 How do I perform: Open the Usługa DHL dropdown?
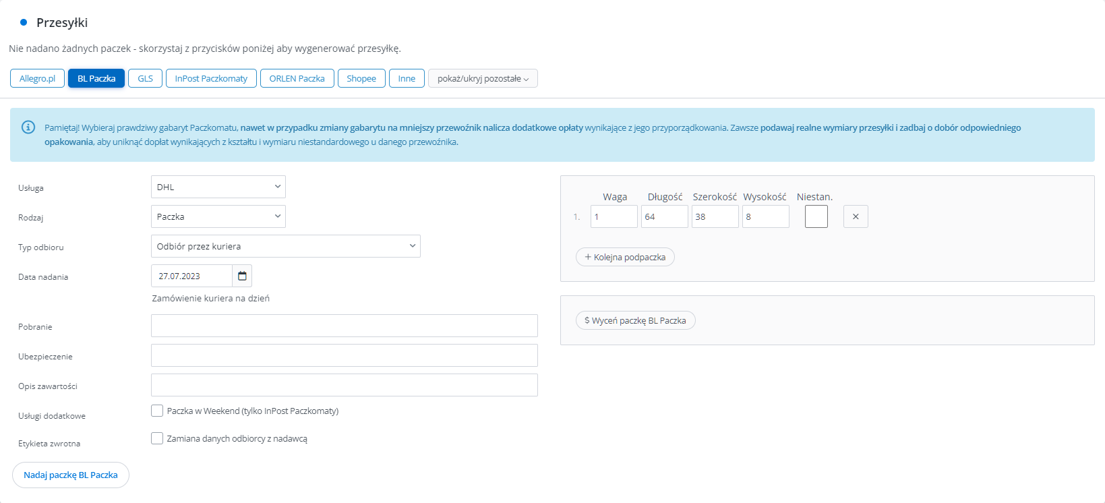[218, 187]
